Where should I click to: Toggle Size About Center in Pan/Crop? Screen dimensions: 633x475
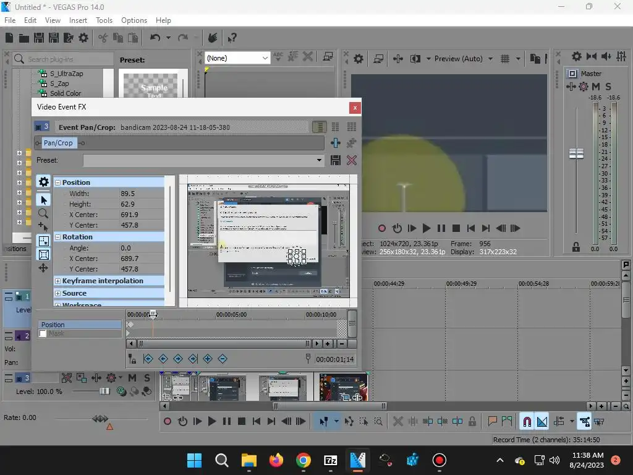point(44,254)
